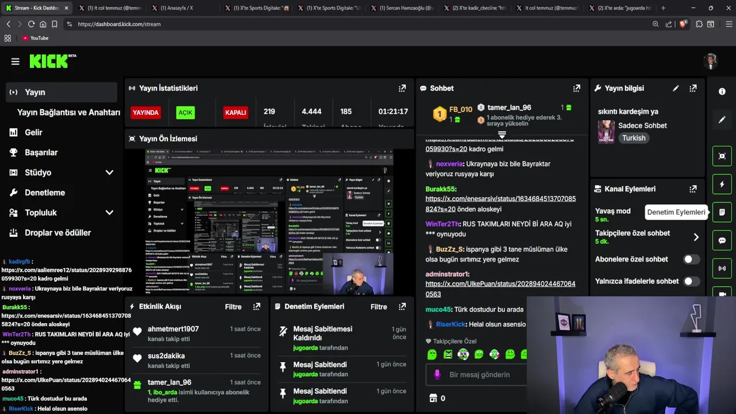This screenshot has height=414, width=736.
Task: Pop out the Yayın bilgisi panel
Action: pyautogui.click(x=693, y=89)
